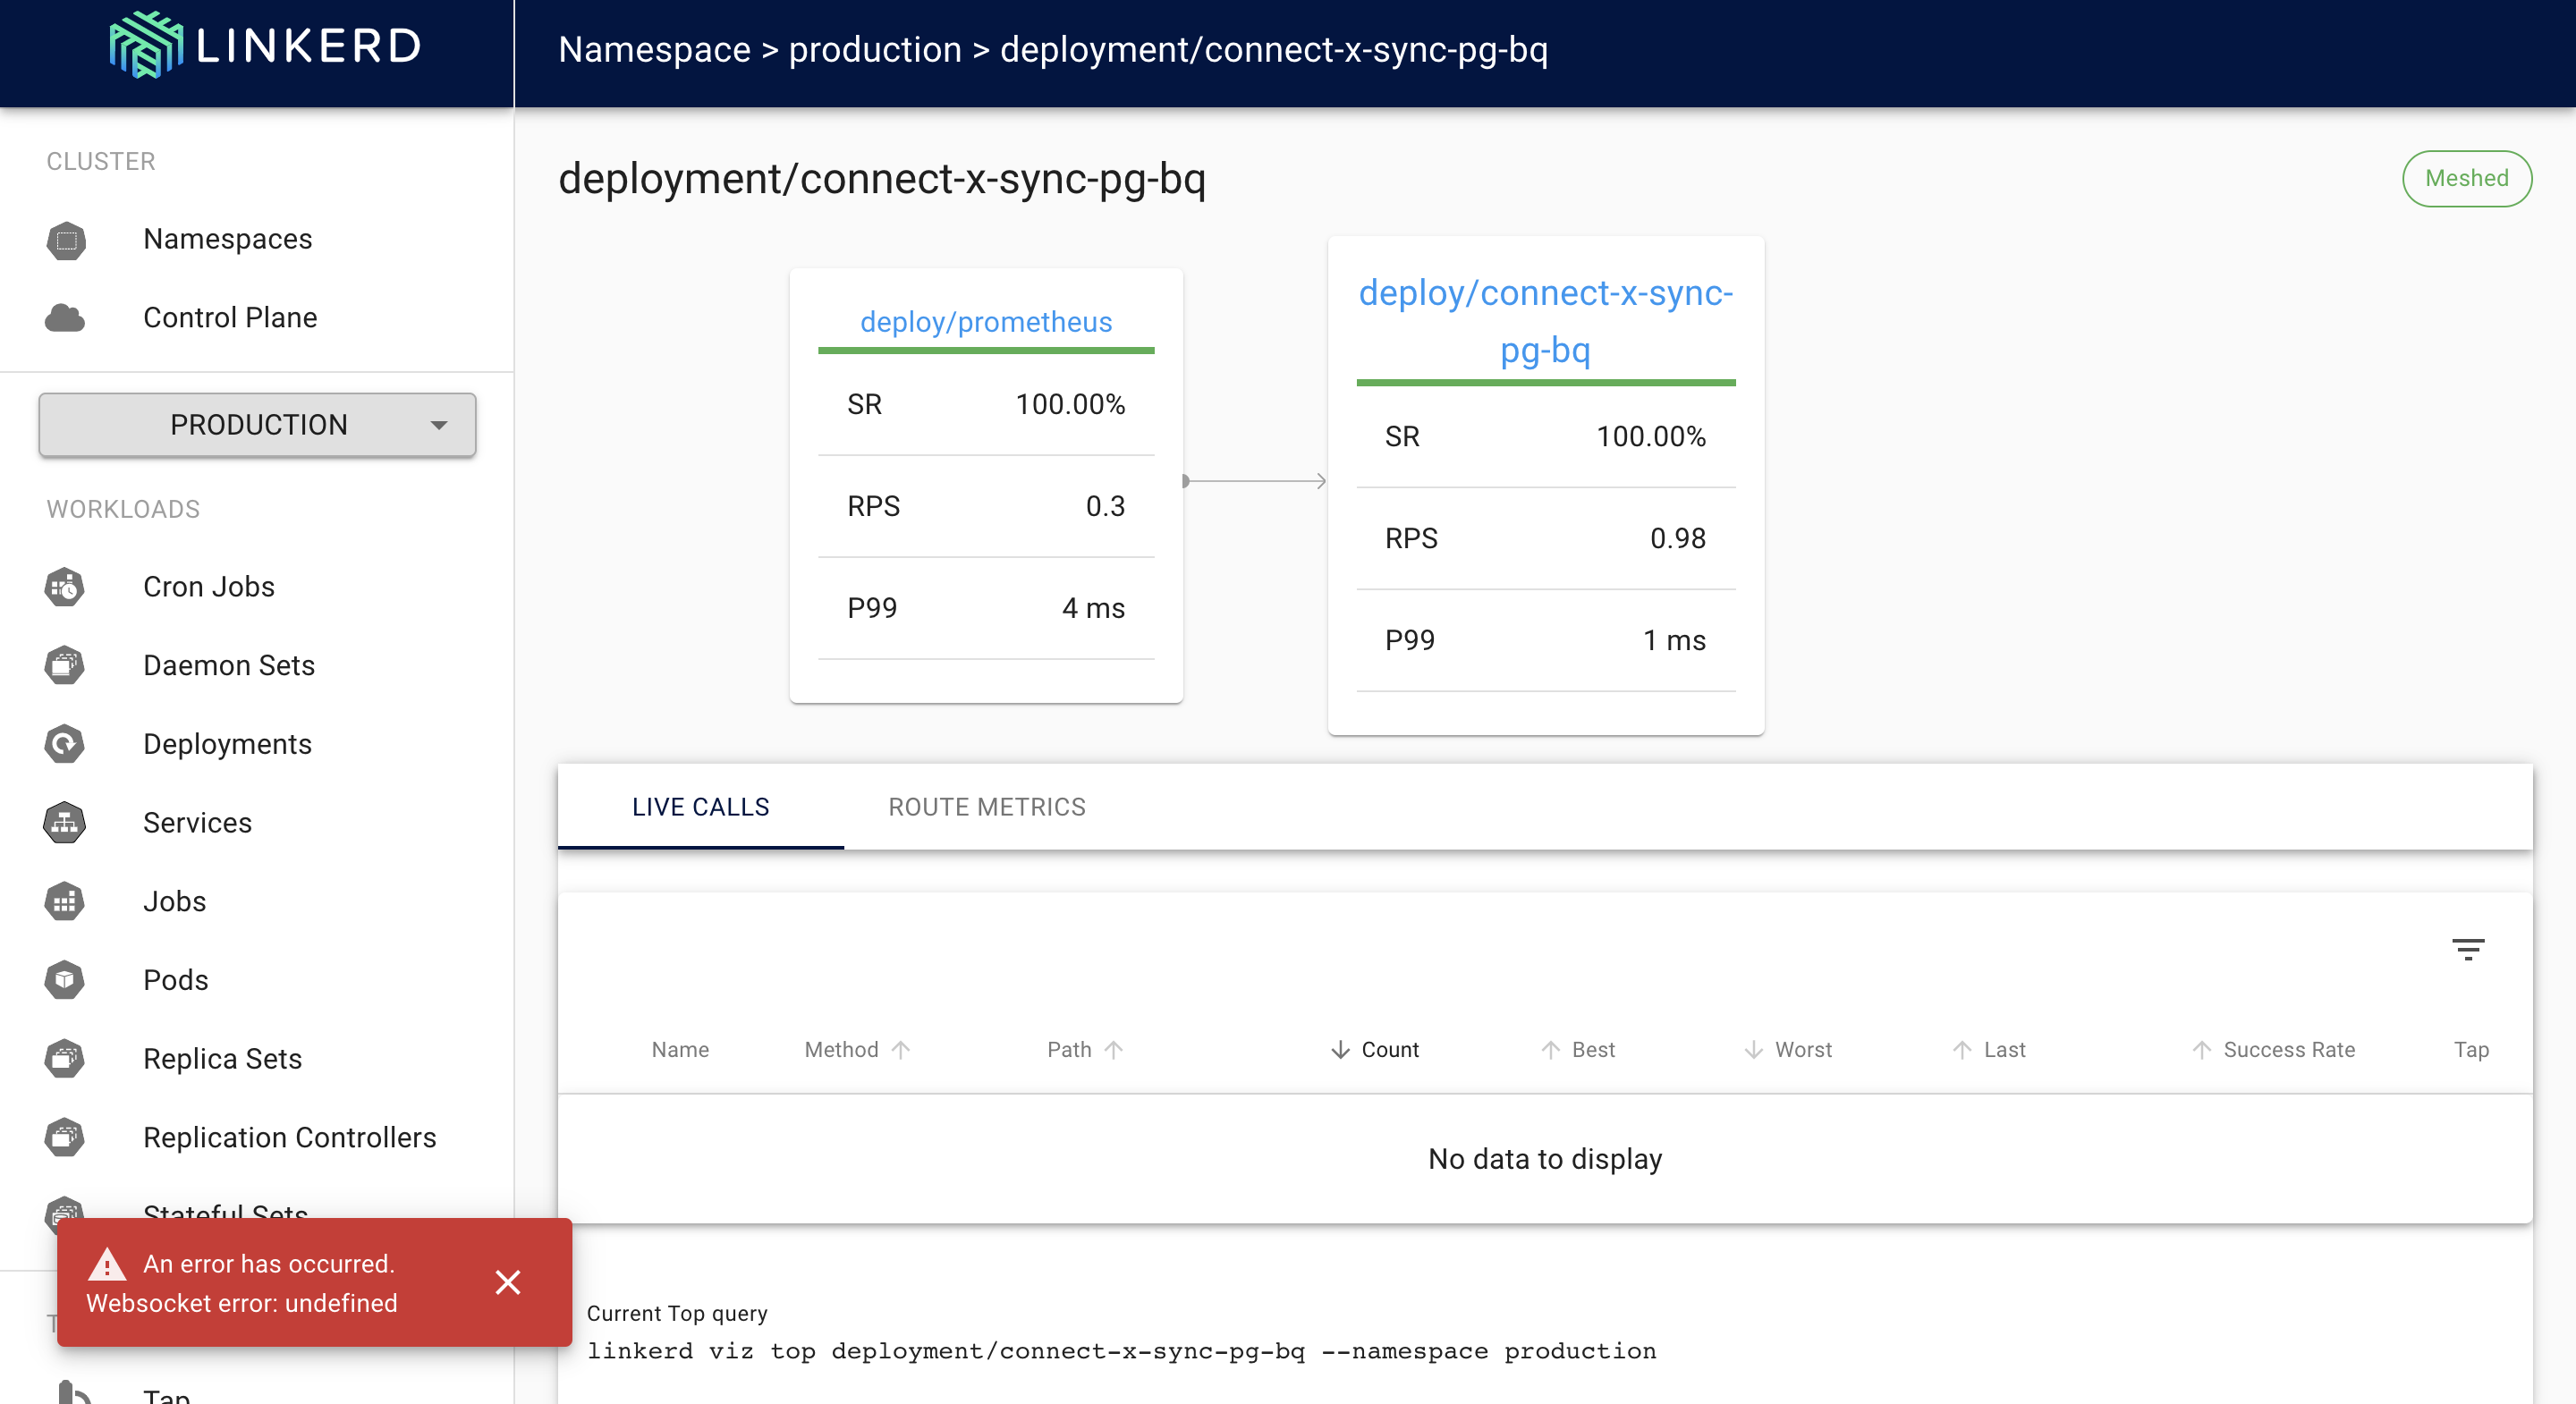Open Daemon Sets workload list
The width and height of the screenshot is (2576, 1404).
pyautogui.click(x=229, y=666)
